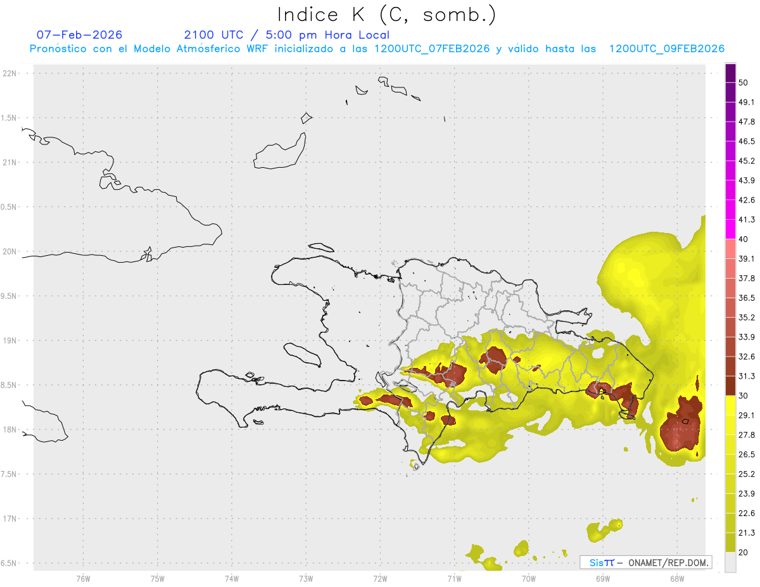Click the '43.9' colorbar value
760x587 pixels.
(747, 180)
